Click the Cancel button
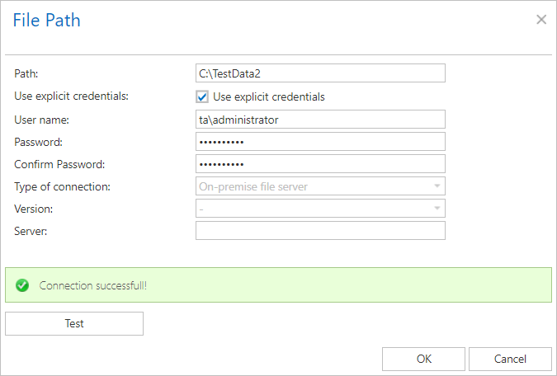 [x=510, y=359]
